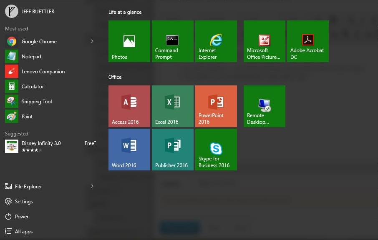
Task: Click the Calculator icon
Action: (x=12, y=86)
